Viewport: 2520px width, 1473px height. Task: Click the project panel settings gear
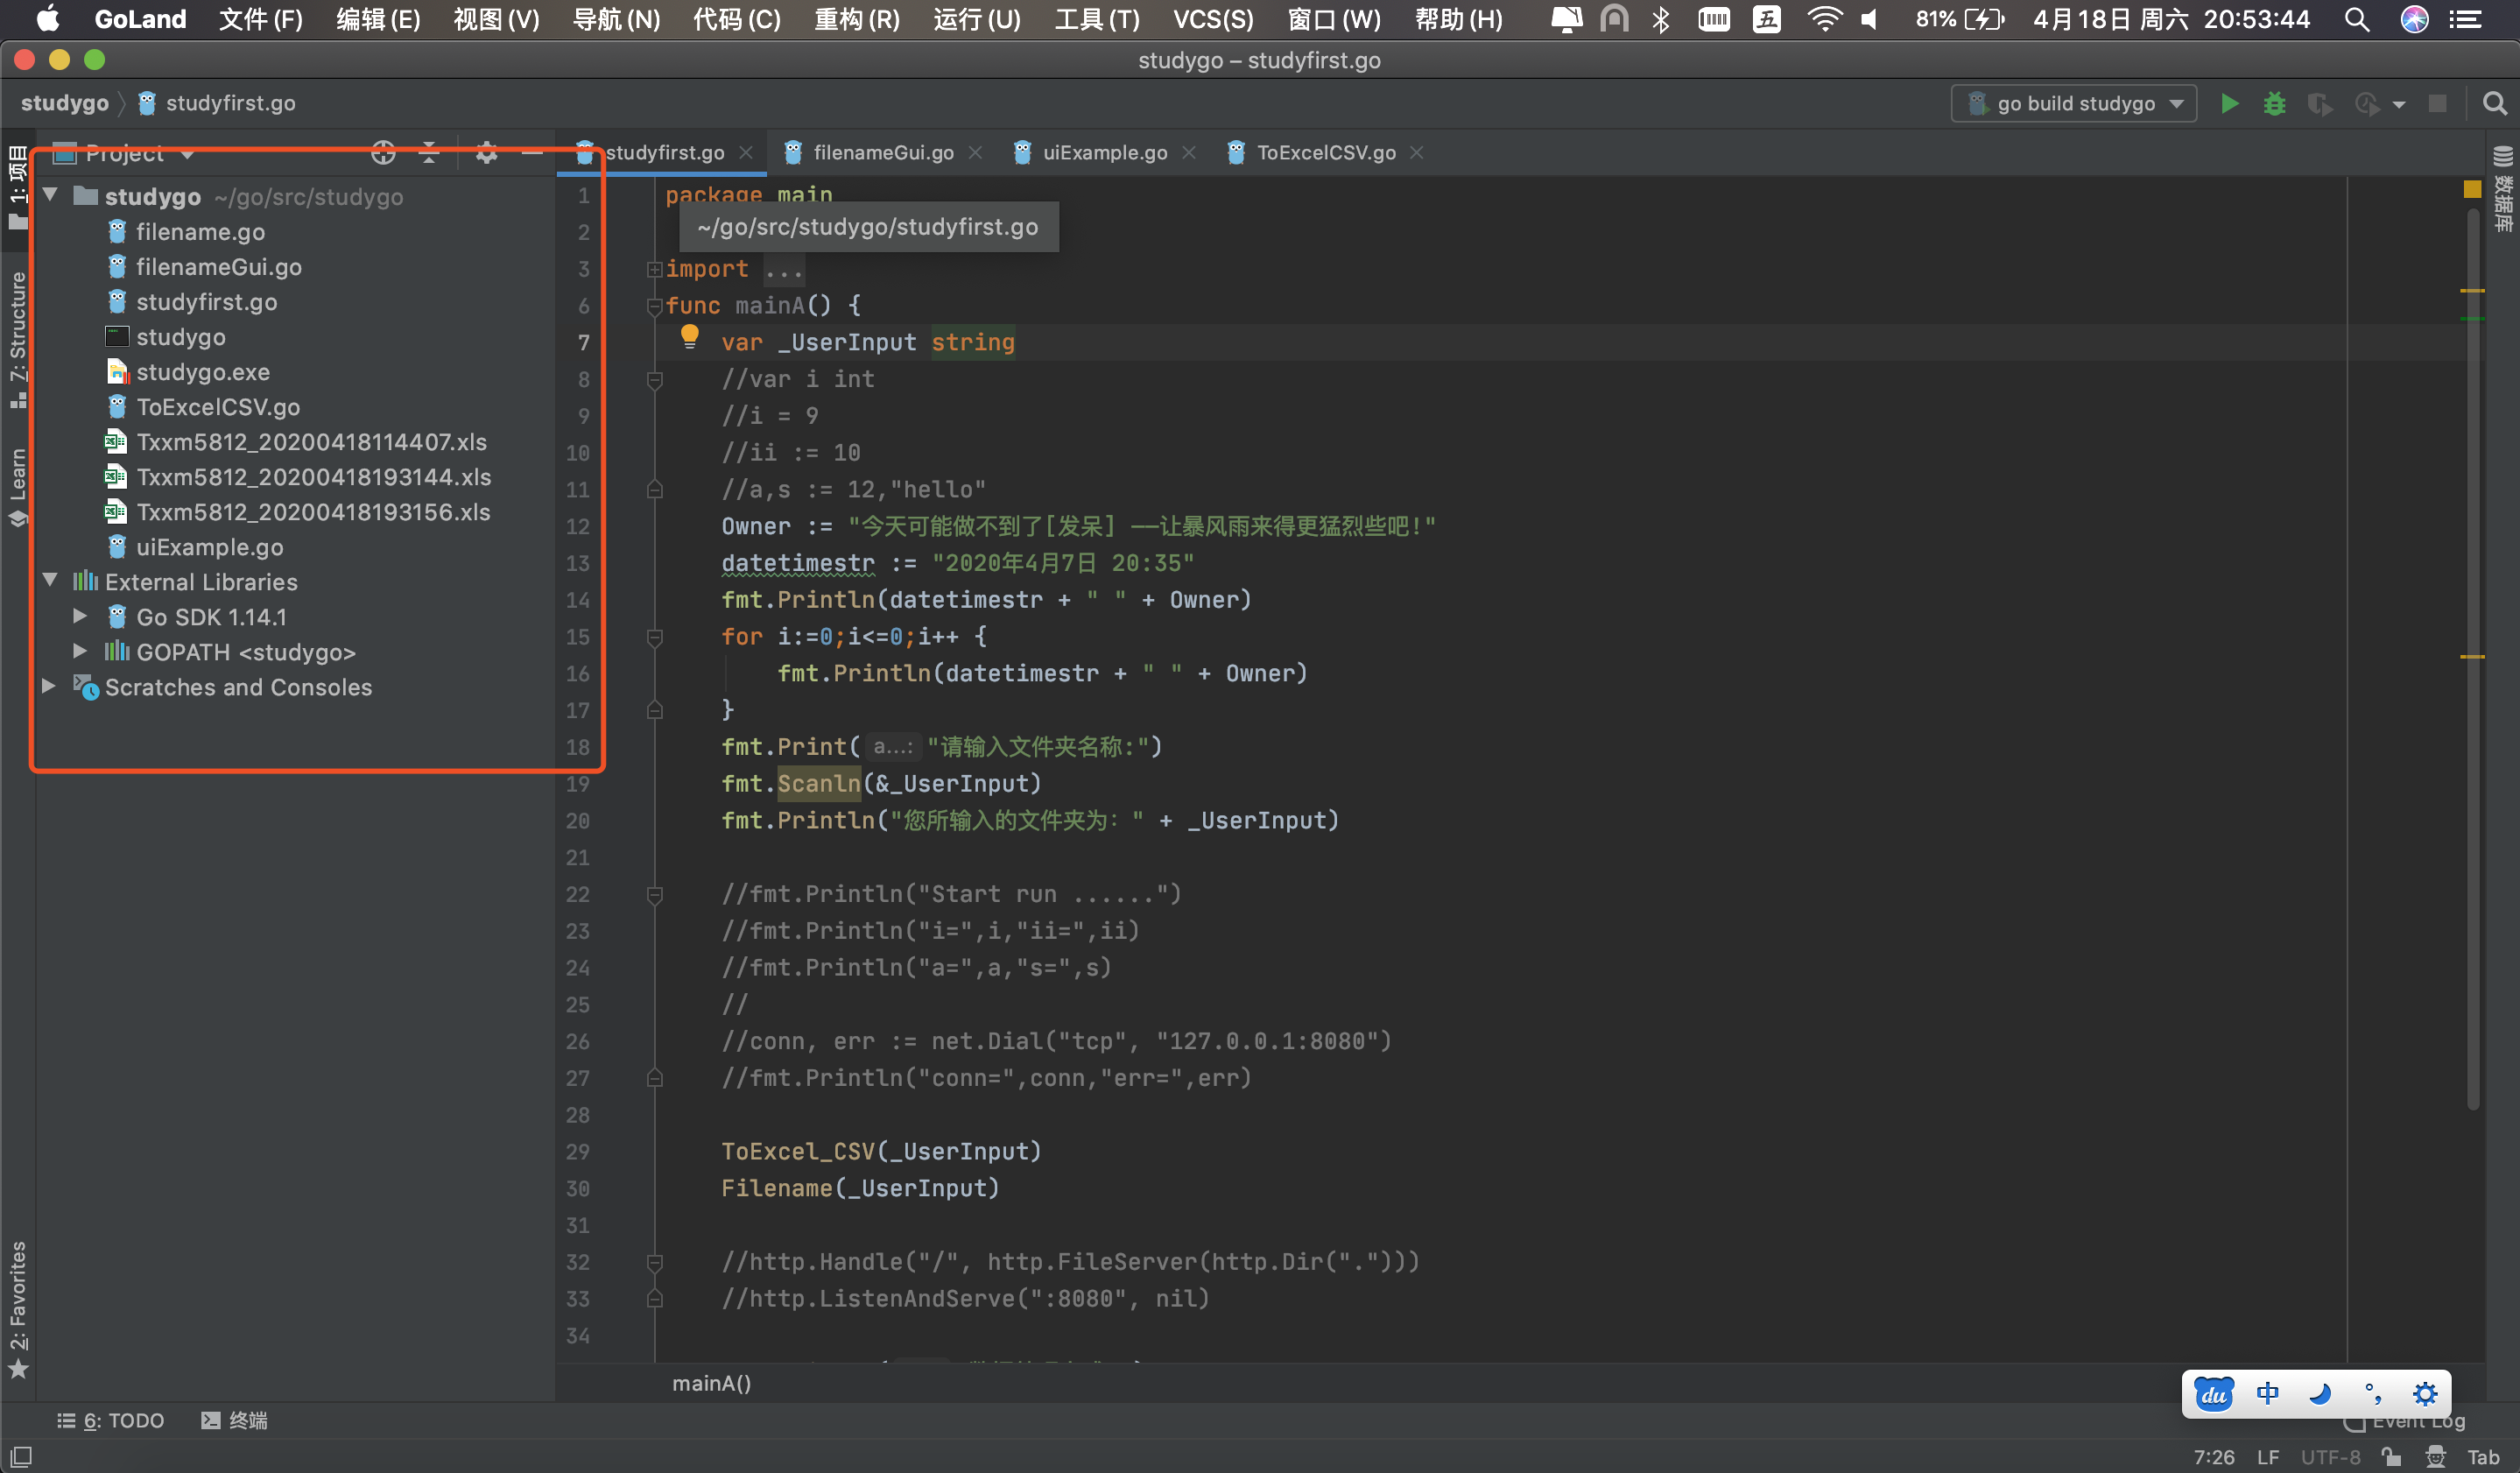[x=486, y=153]
